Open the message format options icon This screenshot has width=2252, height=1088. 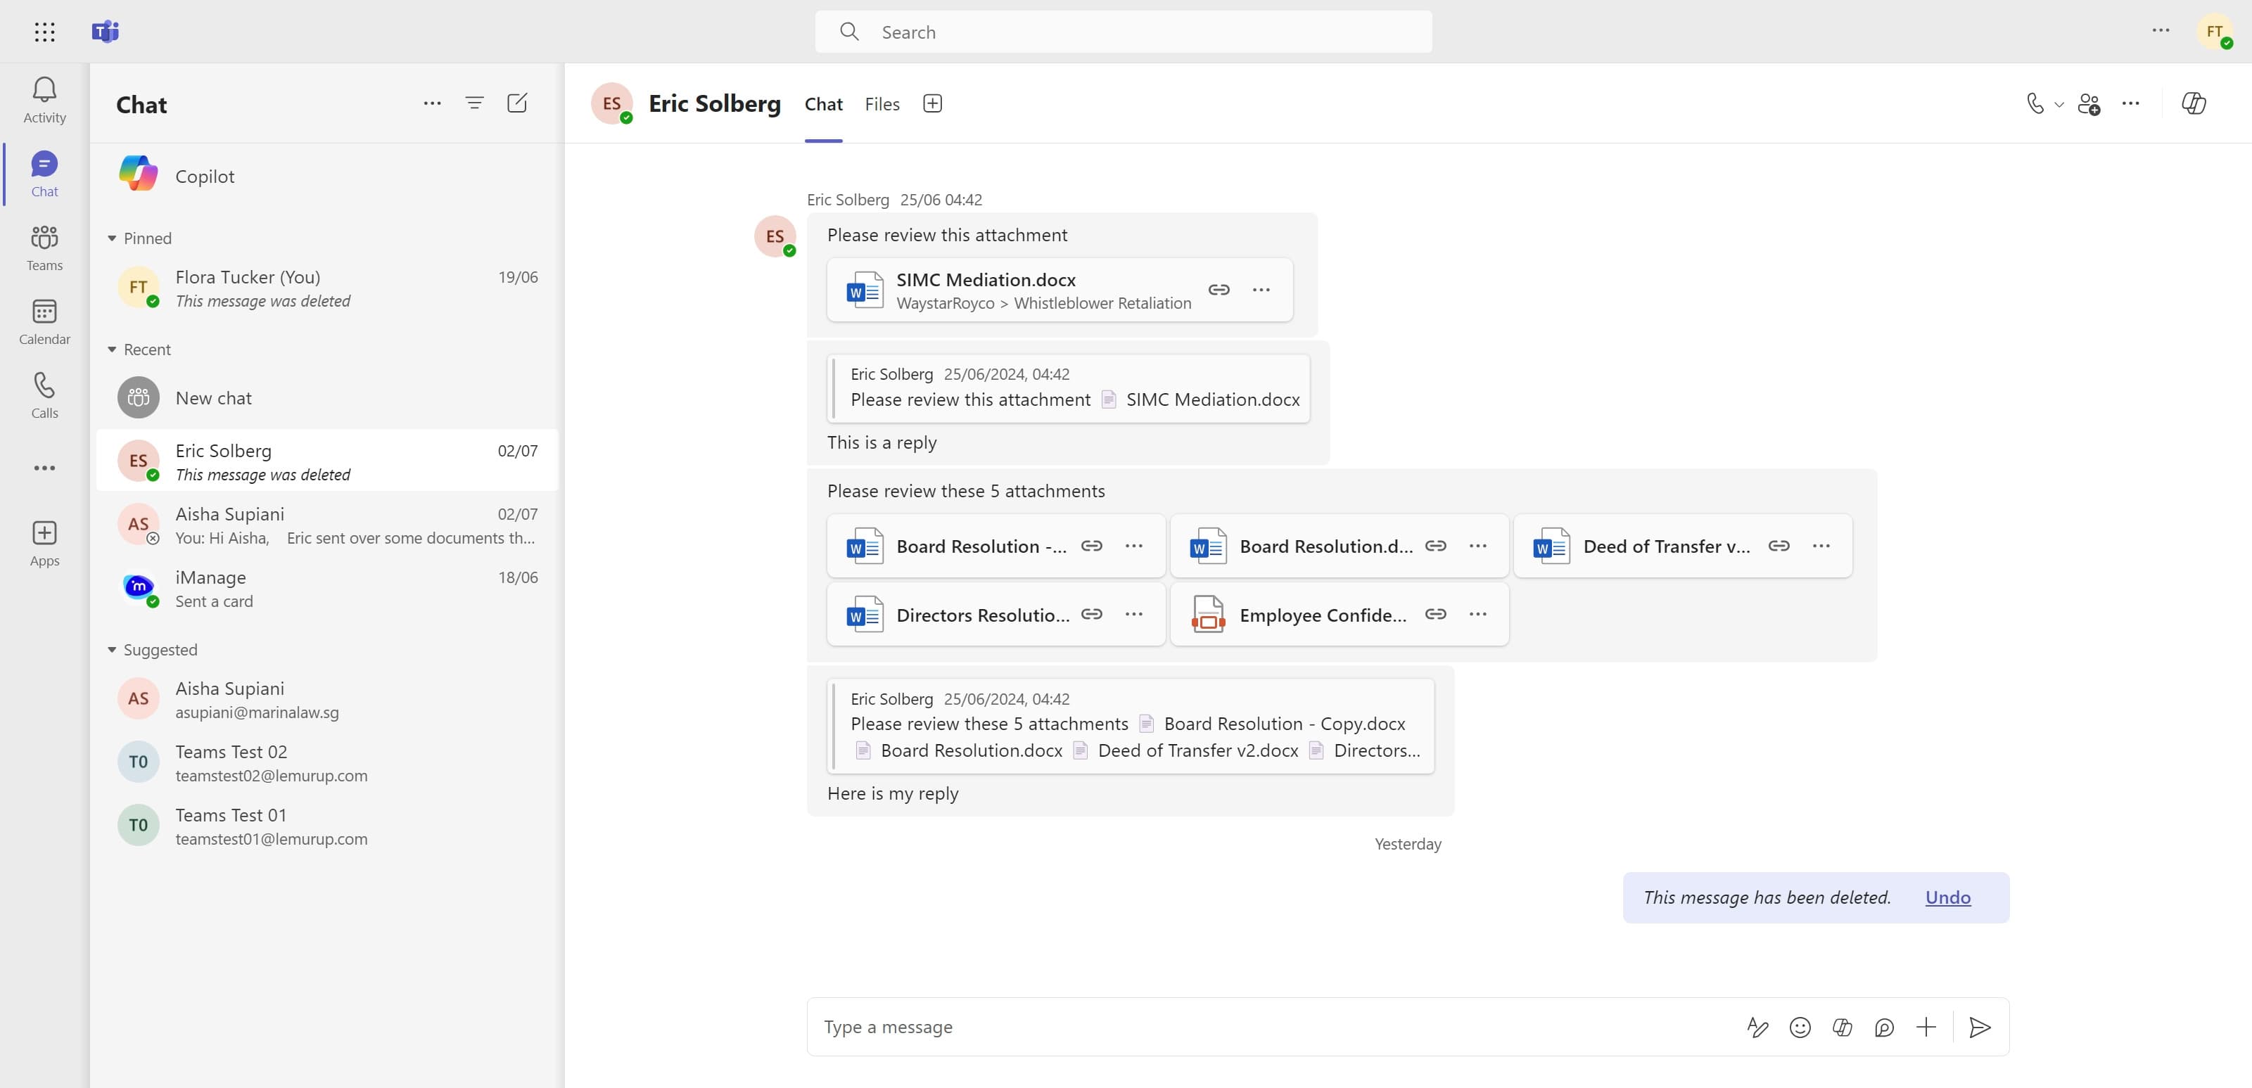point(1757,1027)
